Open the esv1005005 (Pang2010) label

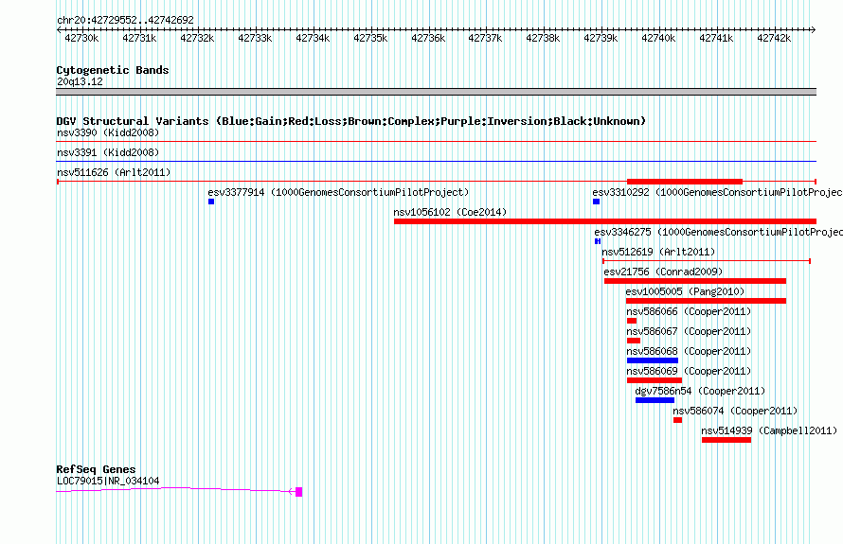pos(685,291)
